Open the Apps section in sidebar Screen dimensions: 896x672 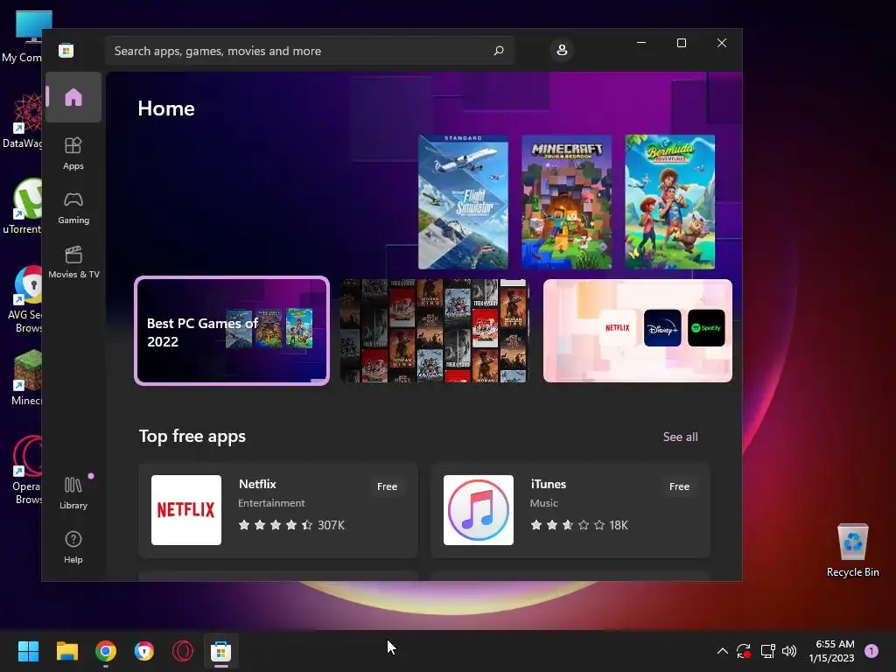[73, 153]
